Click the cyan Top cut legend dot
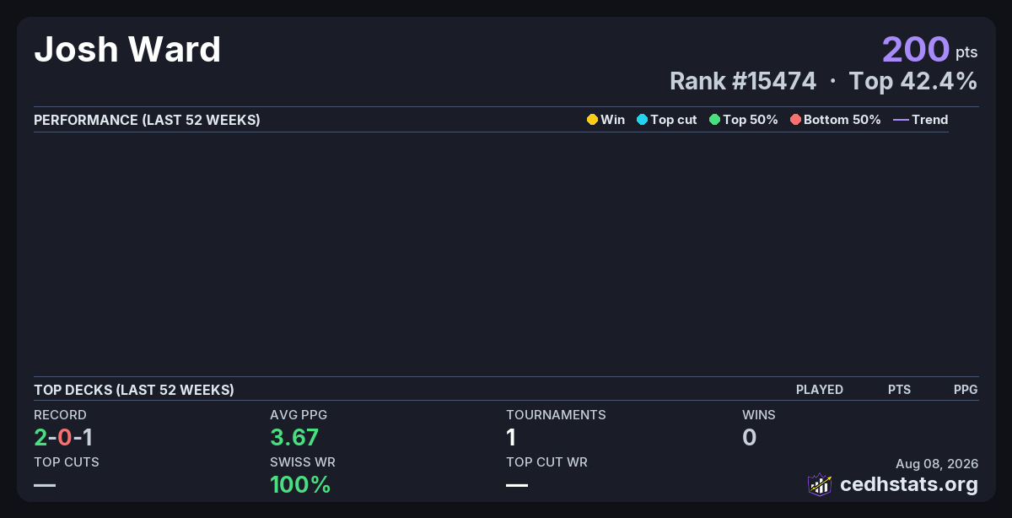Image resolution: width=1012 pixels, height=518 pixels. click(642, 120)
